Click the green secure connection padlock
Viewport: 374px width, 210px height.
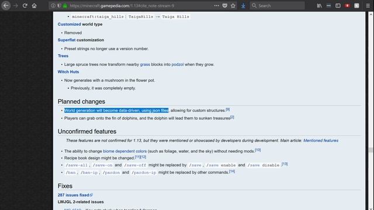point(65,5)
